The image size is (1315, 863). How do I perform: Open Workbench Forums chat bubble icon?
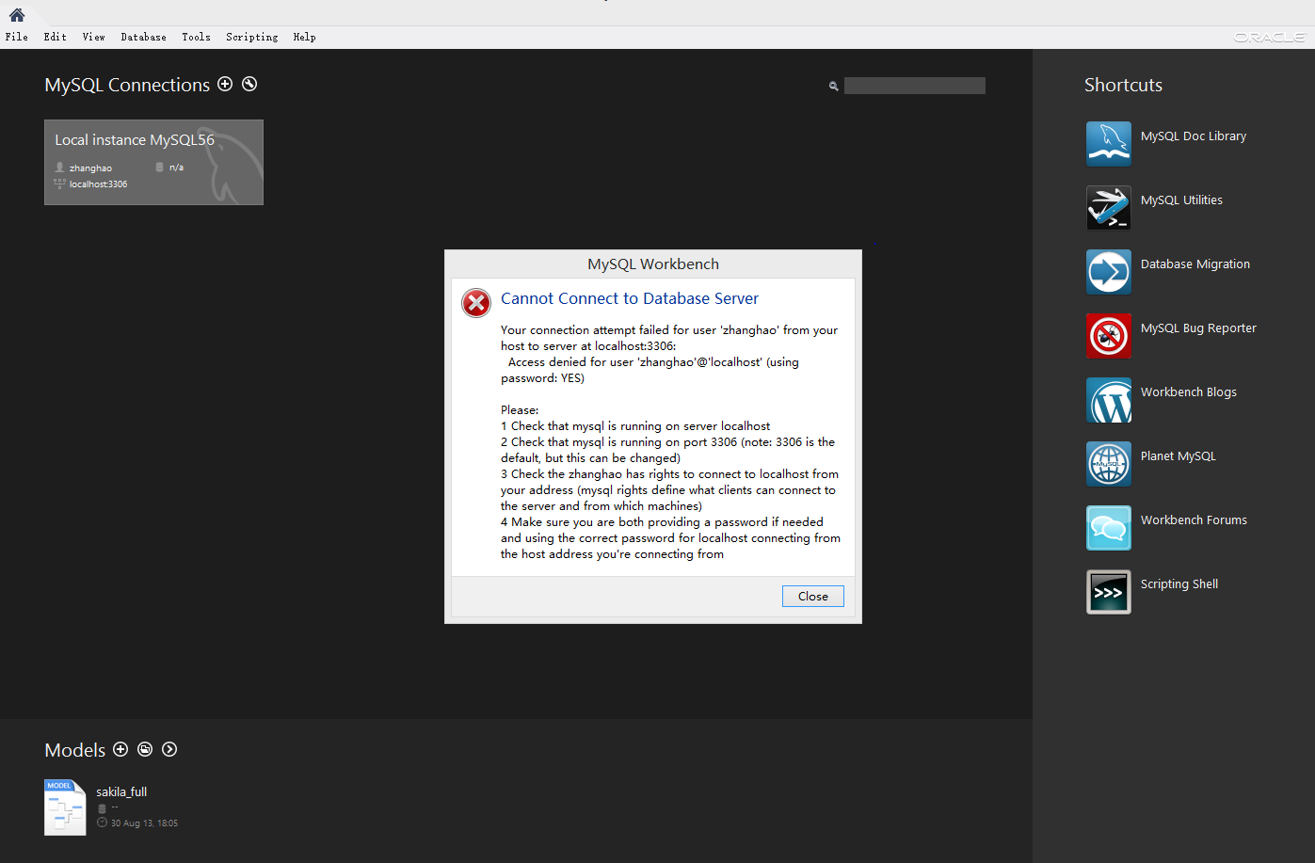click(1109, 528)
